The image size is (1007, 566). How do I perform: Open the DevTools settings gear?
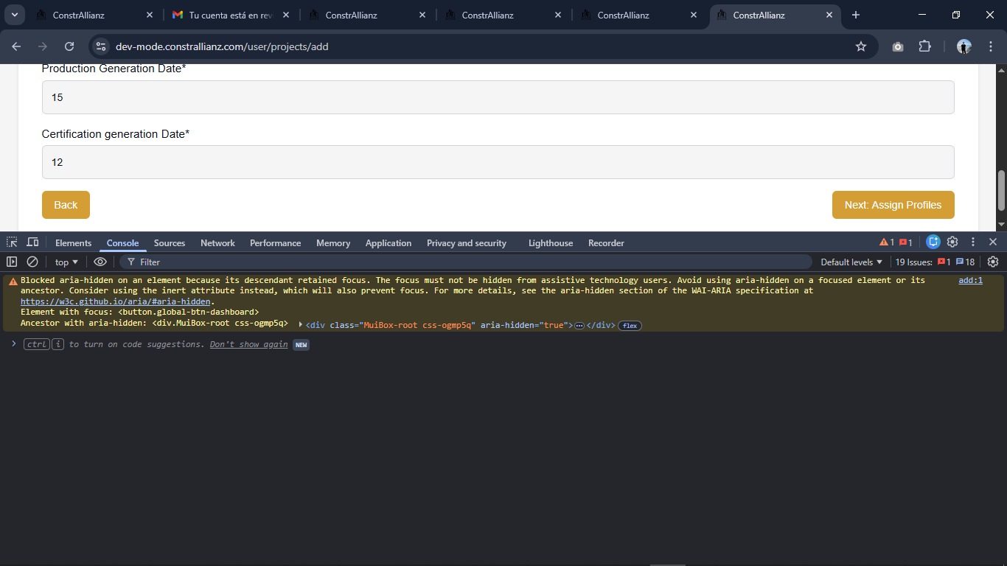click(x=952, y=242)
